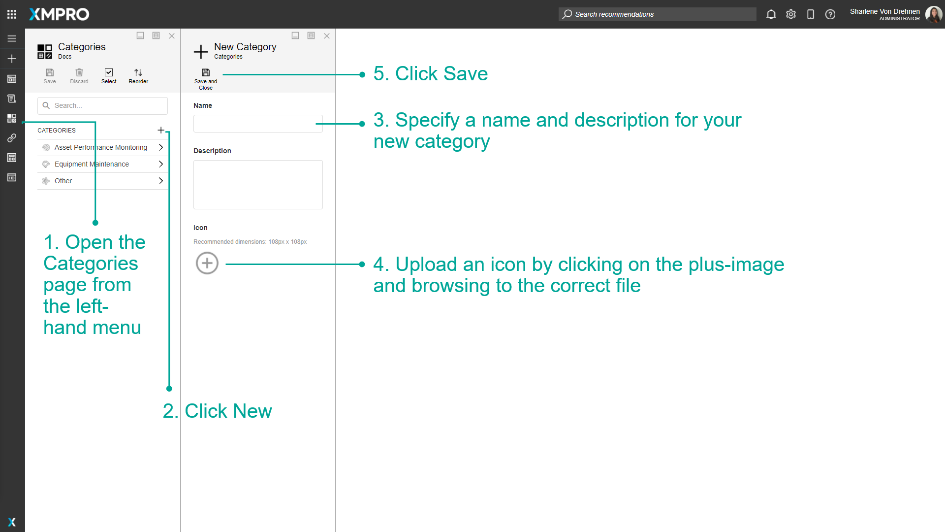945x532 pixels.
Task: Add new category with plus button
Action: (x=160, y=130)
